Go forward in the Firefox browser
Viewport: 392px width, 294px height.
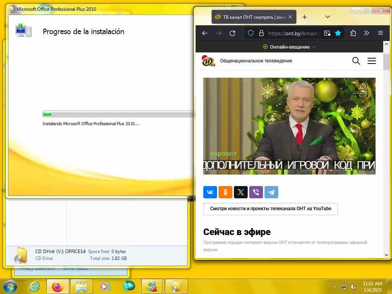pyautogui.click(x=219, y=33)
